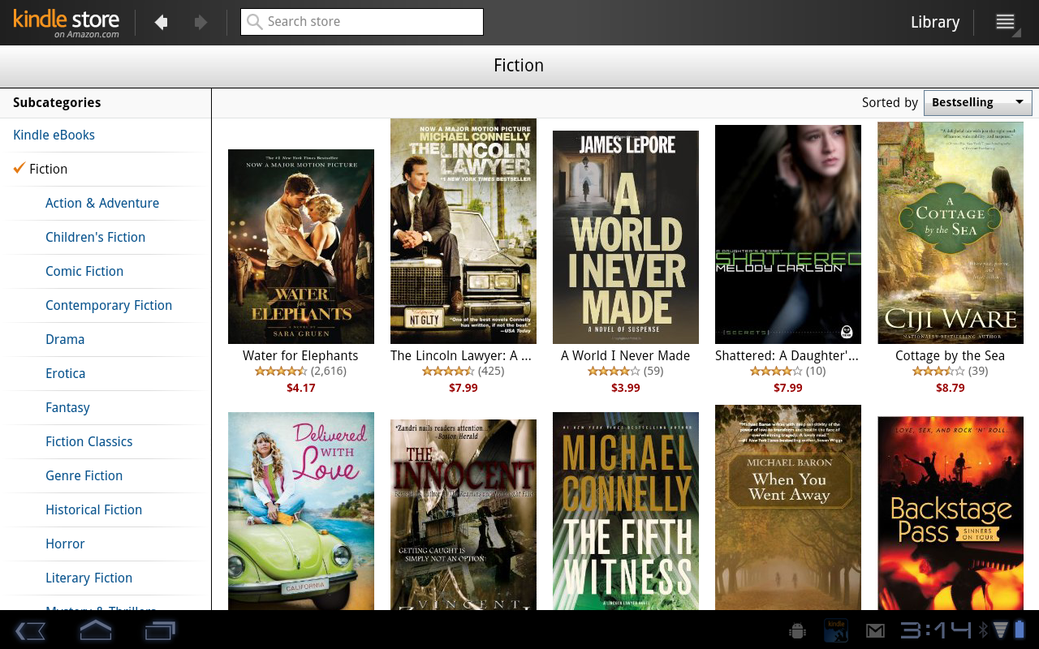Screen dimensions: 1039x649
Task: Open the hamburger menu icon
Action: [x=1006, y=23]
